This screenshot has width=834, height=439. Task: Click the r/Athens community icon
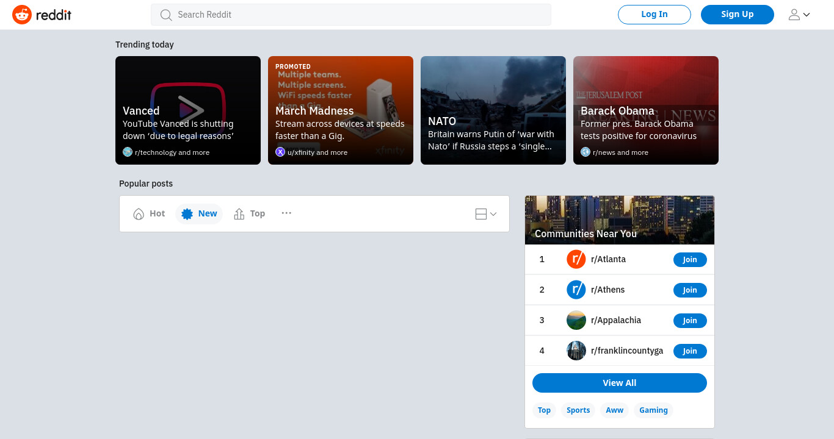pos(576,290)
